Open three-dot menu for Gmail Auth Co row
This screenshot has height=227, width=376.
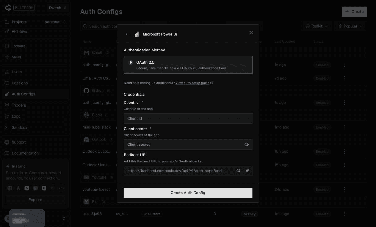(x=345, y=78)
